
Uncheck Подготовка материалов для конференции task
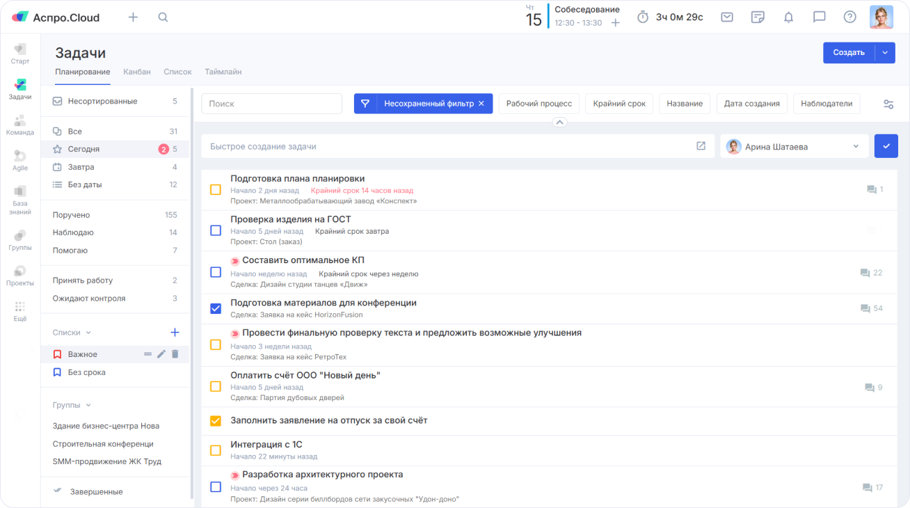coord(216,308)
